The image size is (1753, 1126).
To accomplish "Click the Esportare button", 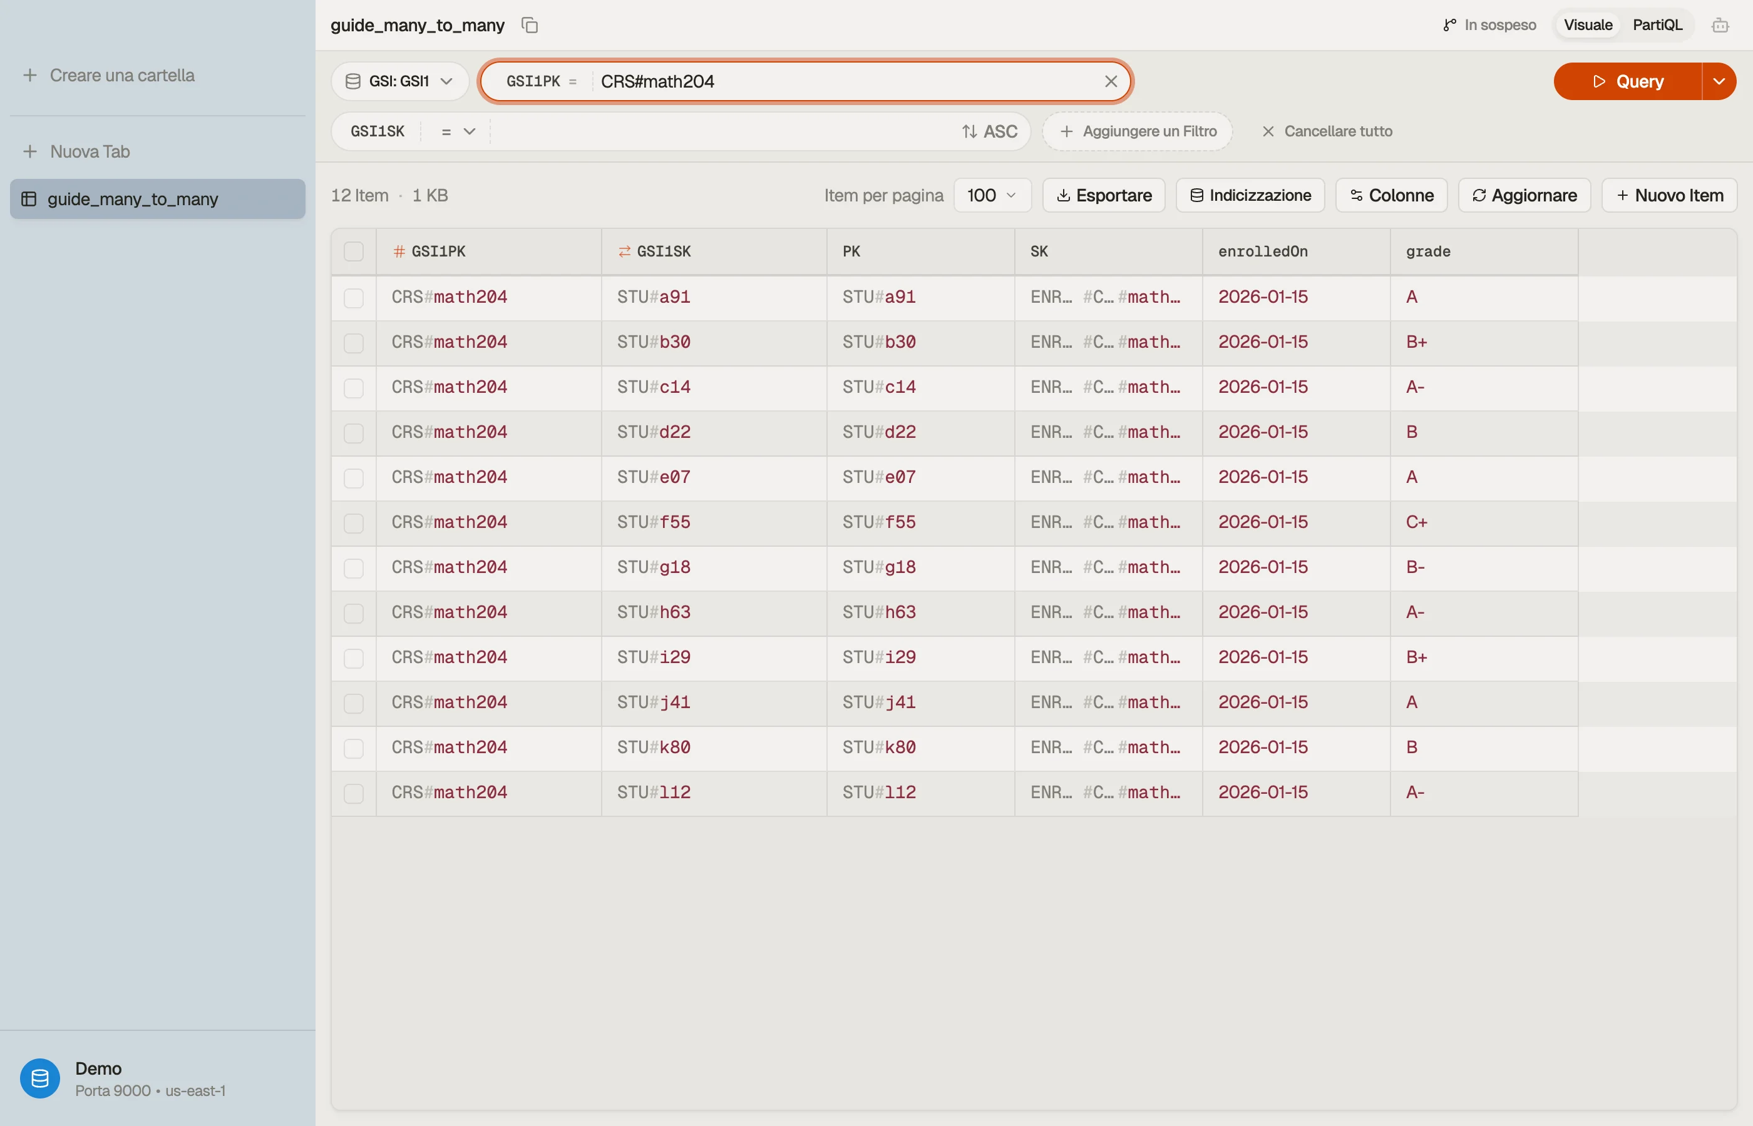I will (1103, 195).
